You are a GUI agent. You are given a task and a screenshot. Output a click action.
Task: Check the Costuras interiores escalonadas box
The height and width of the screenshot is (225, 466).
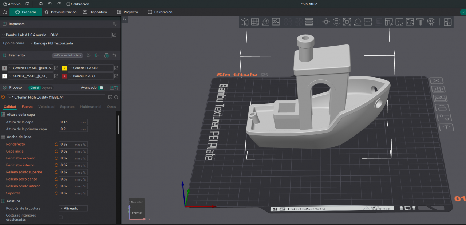click(61, 217)
